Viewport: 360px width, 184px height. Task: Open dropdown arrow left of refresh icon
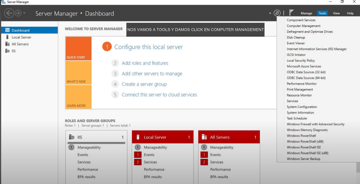coord(270,13)
